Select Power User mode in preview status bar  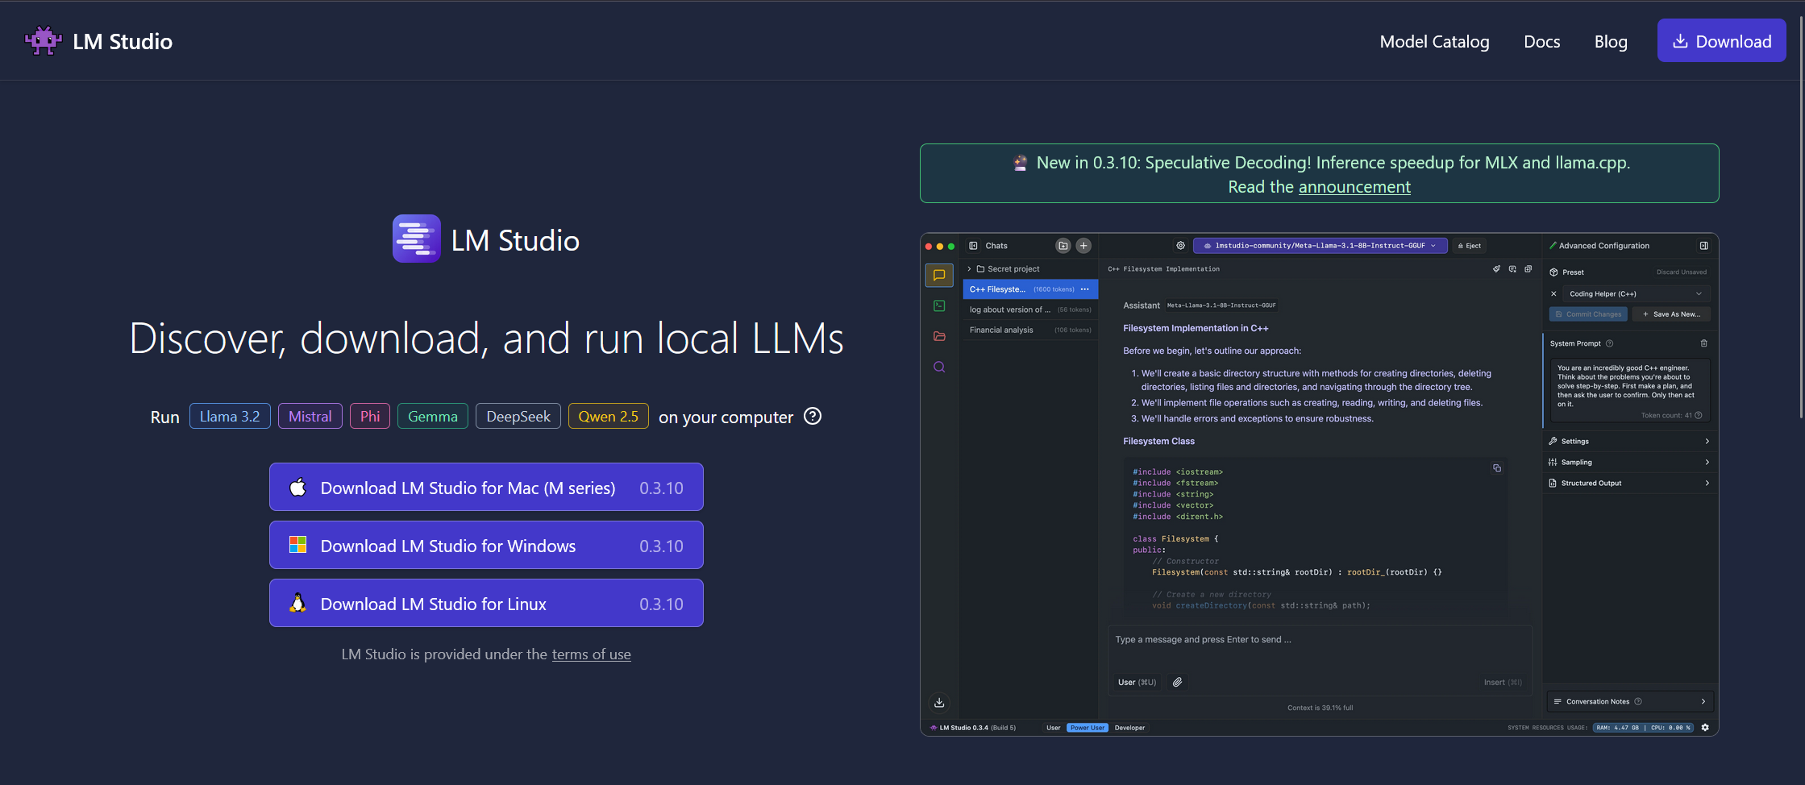(1088, 728)
